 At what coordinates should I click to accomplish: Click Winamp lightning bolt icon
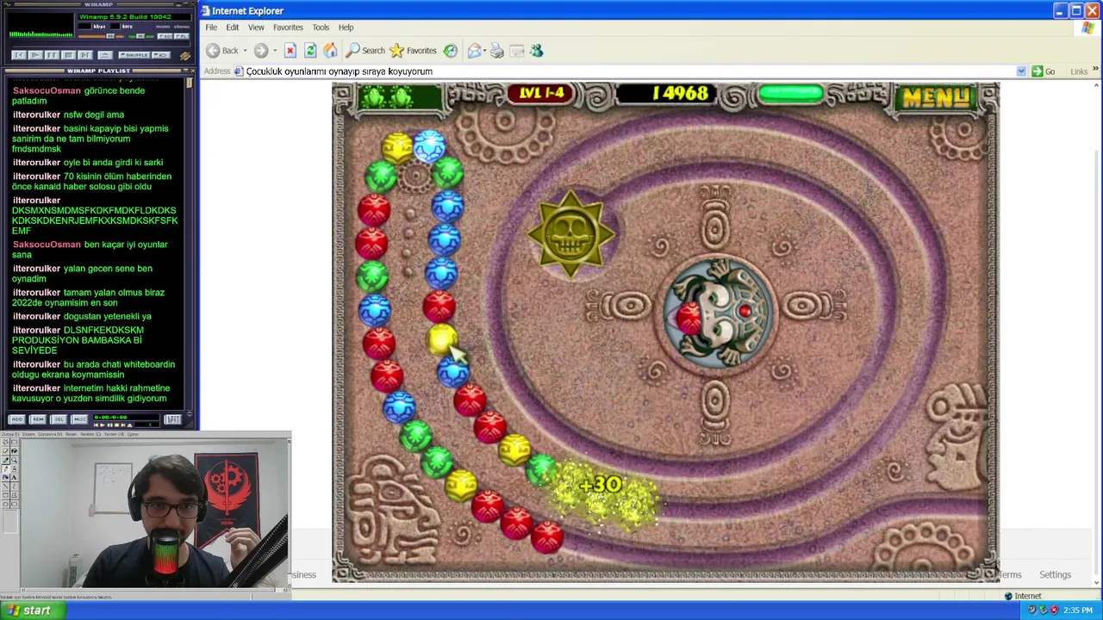(x=185, y=56)
